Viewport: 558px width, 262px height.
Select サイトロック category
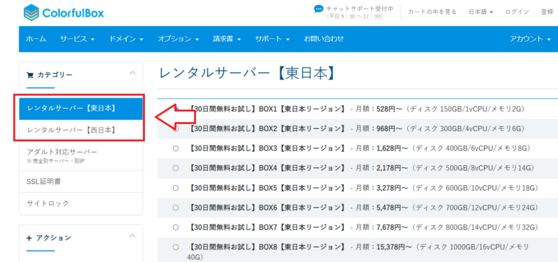[x=81, y=203]
